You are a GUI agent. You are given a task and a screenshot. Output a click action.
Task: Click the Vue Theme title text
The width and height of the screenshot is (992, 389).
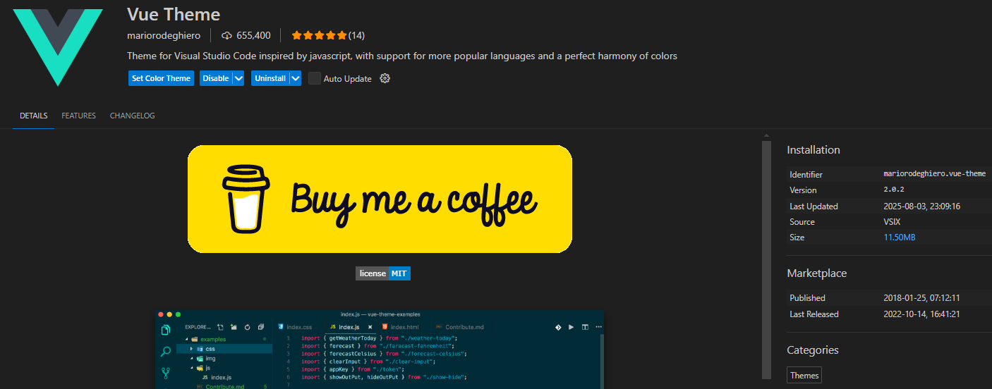[174, 14]
